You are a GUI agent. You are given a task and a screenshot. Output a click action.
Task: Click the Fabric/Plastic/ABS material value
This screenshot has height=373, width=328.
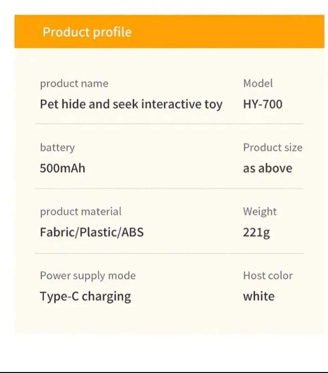coord(92,232)
